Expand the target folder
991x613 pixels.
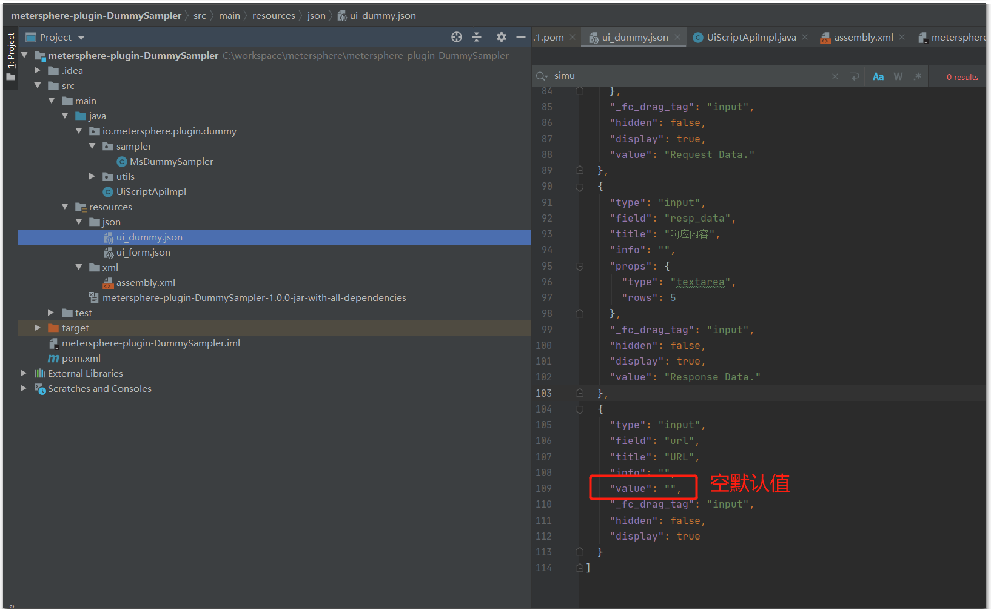tap(38, 328)
